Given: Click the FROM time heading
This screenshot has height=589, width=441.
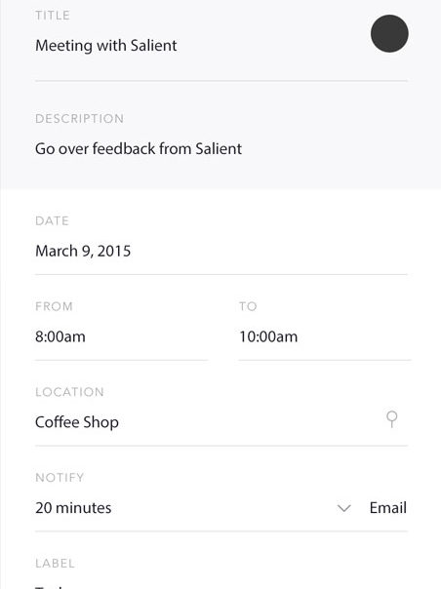Looking at the screenshot, I should coord(54,306).
